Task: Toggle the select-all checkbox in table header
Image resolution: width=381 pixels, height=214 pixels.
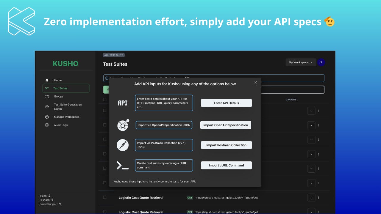Action: 105,100
